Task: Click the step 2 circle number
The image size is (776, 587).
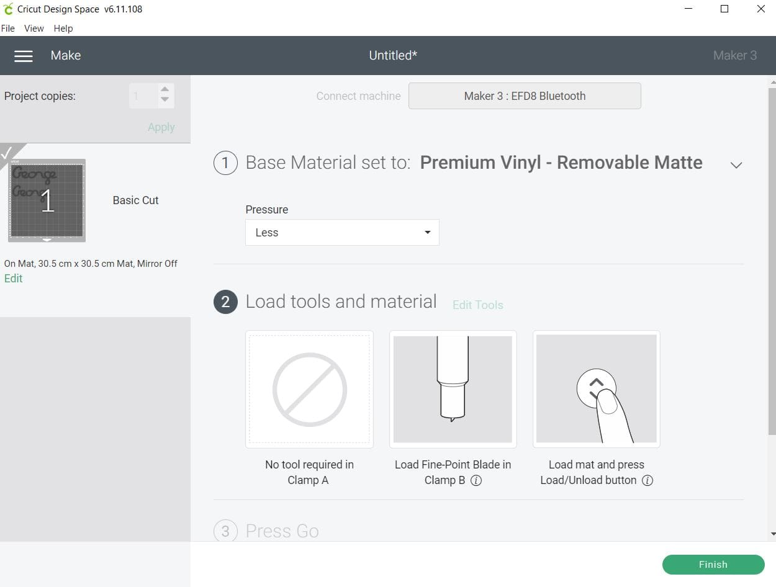Action: click(x=225, y=302)
